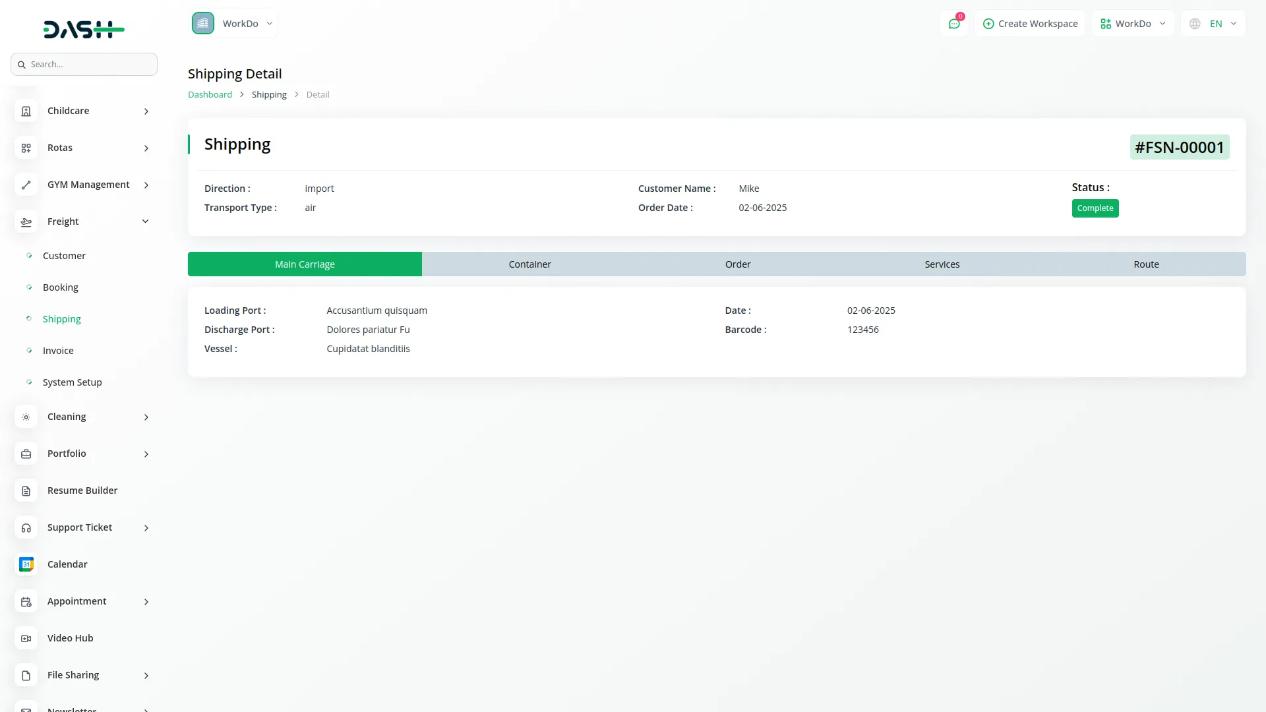Open the Video Hub camera icon
The height and width of the screenshot is (712, 1266).
pyautogui.click(x=26, y=638)
